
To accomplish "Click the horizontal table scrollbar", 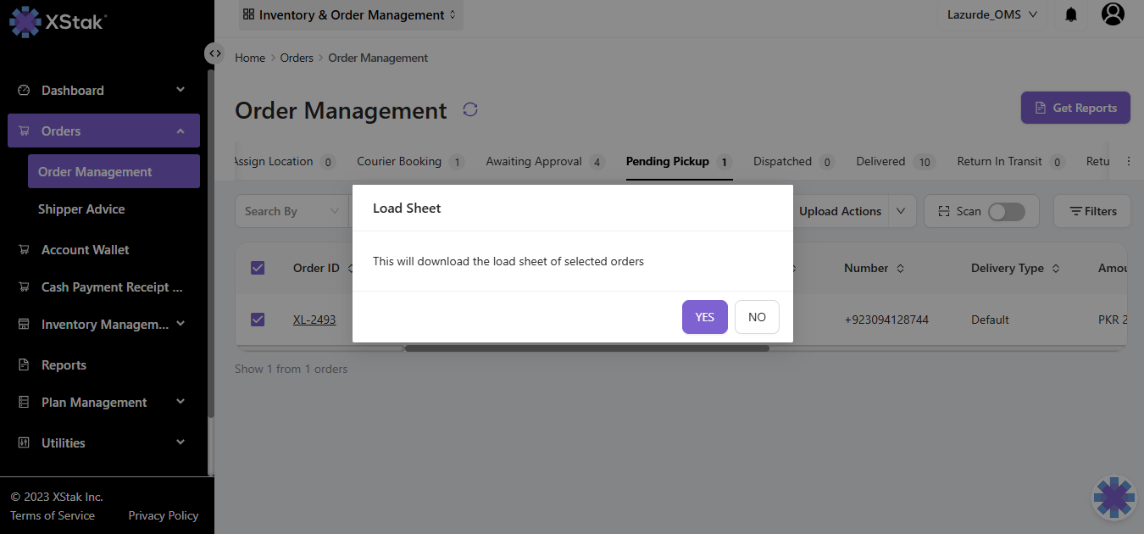I will coord(586,348).
